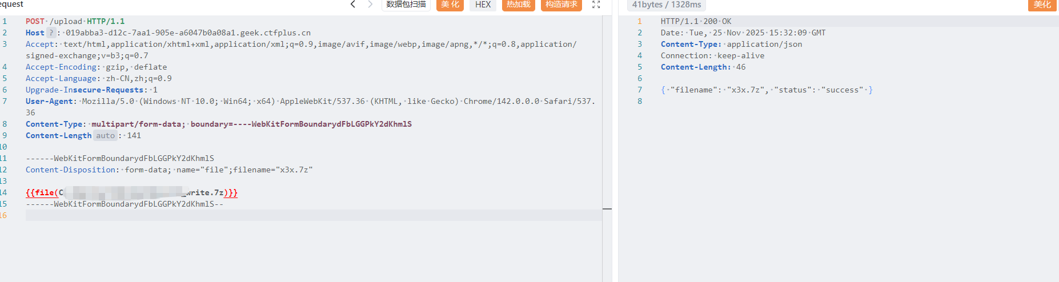Go to the previous request with left arrow
Image resolution: width=1059 pixels, height=282 pixels.
pyautogui.click(x=353, y=5)
